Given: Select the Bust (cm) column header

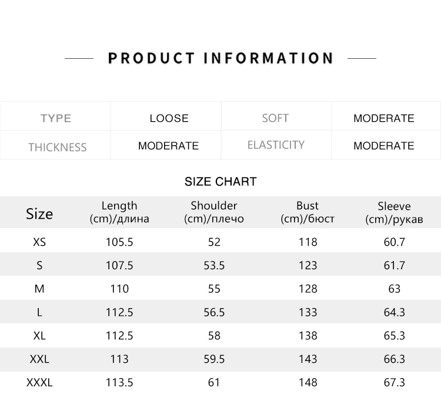Looking at the screenshot, I should [308, 212].
